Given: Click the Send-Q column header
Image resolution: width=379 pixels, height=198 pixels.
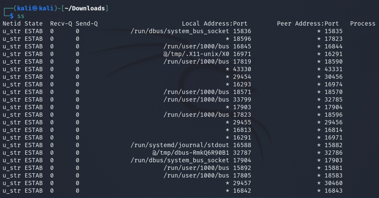Looking at the screenshot, I should pyautogui.click(x=87, y=23).
